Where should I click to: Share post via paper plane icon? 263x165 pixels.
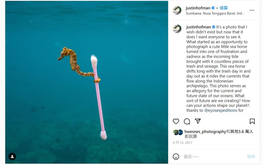(198, 121)
